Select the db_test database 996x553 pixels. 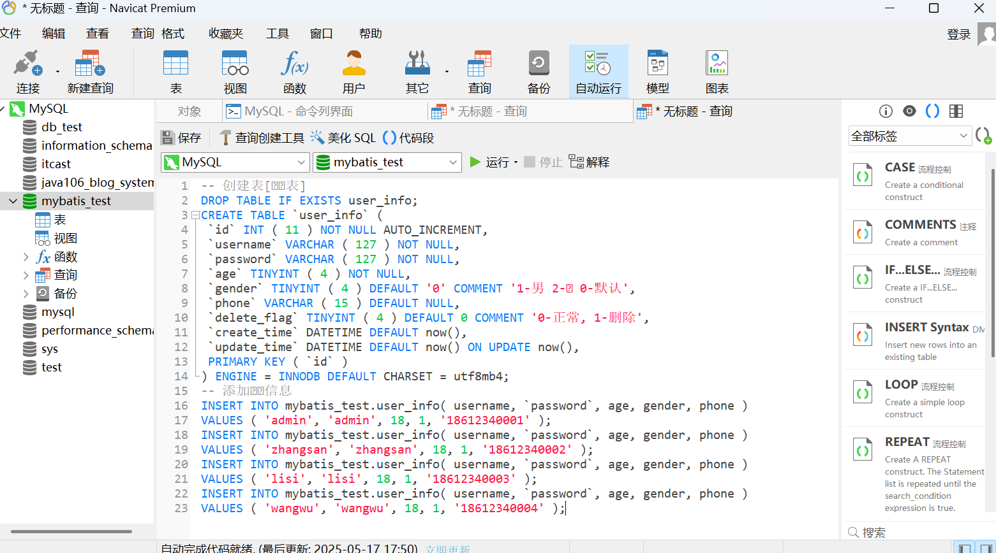62,127
